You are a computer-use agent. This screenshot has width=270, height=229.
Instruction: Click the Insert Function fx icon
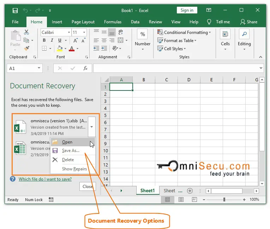(x=85, y=68)
